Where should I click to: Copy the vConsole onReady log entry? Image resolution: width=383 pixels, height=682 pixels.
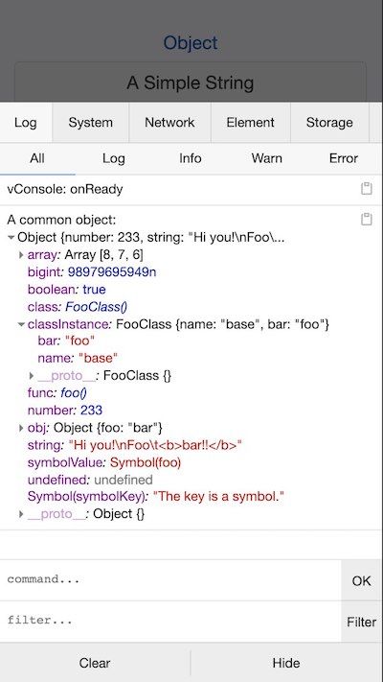(367, 189)
